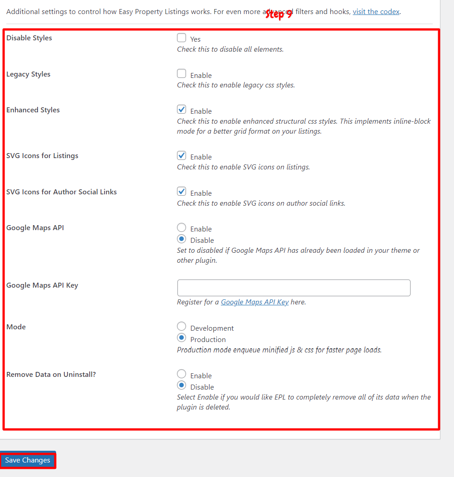Follow the Google Maps API Key link
454x477 pixels.
point(255,302)
